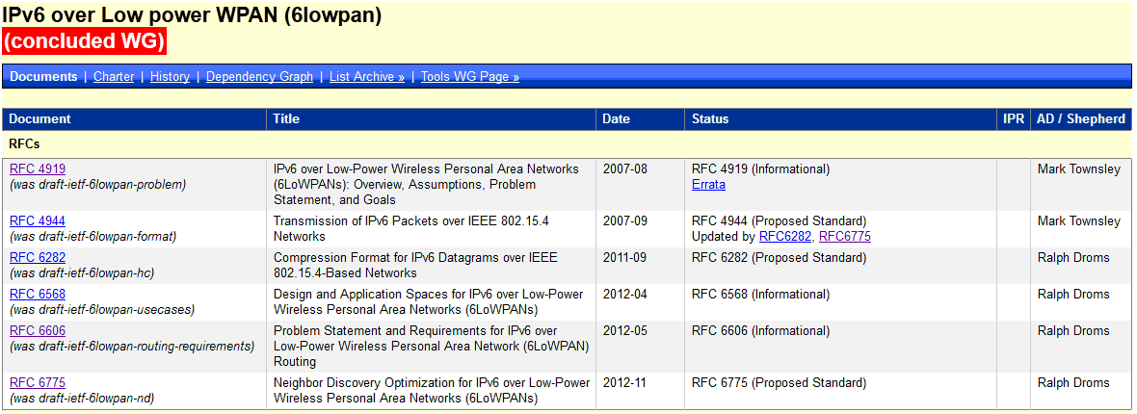The width and height of the screenshot is (1137, 414).
Task: Select text '(was draft-ietf-6lowpan-routing-requirements)'
Action: click(132, 347)
